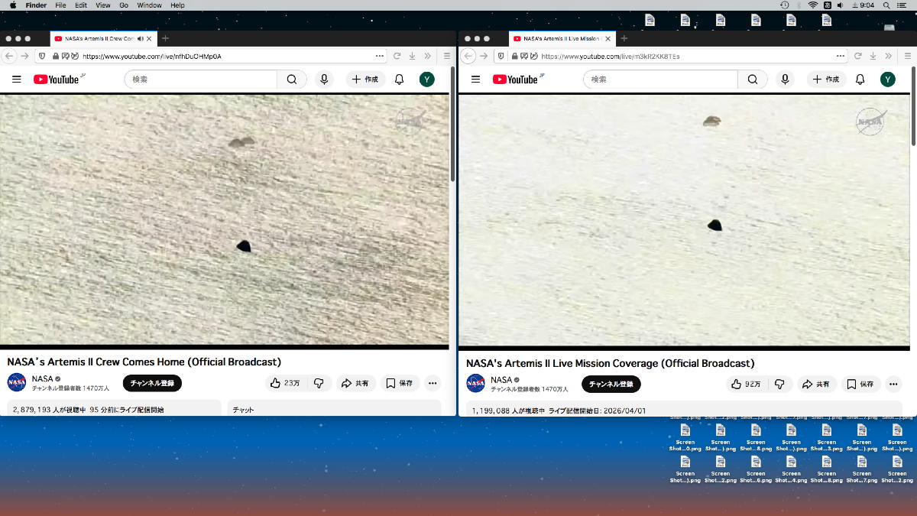Subscribe via チャンネル登録 in right window
The width and height of the screenshot is (917, 516).
[x=611, y=384]
